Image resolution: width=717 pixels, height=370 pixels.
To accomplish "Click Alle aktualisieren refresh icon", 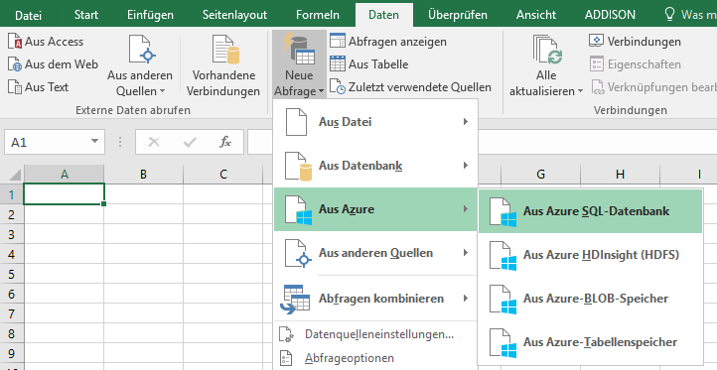I will coord(547,50).
